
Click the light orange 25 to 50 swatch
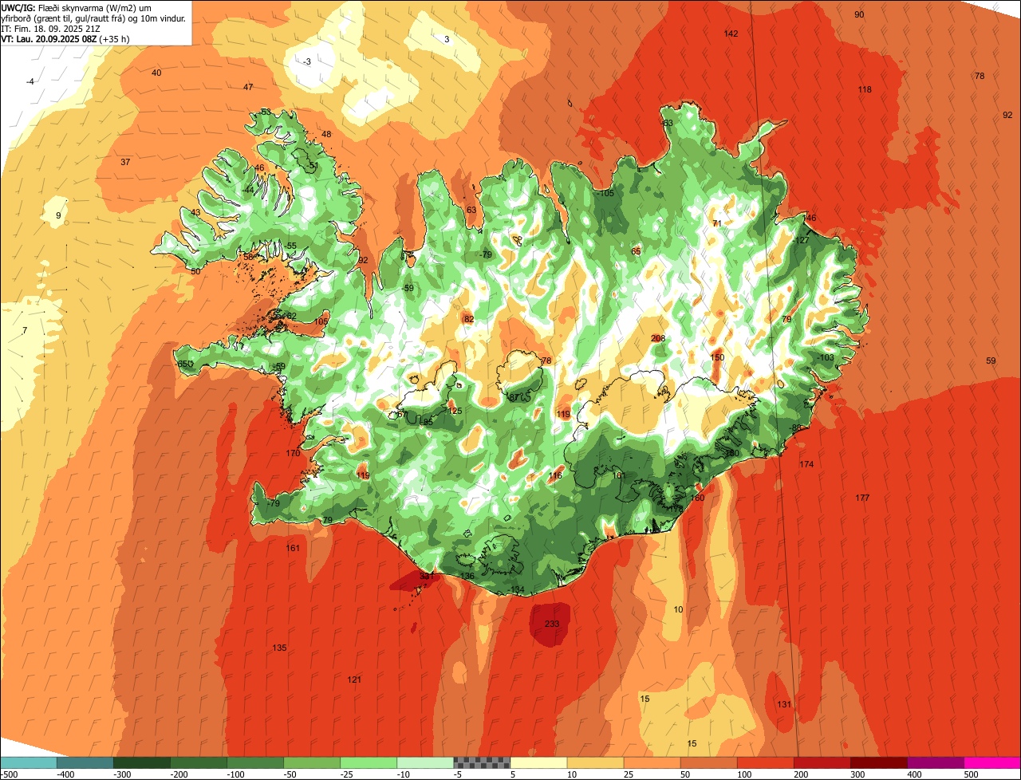tap(652, 762)
